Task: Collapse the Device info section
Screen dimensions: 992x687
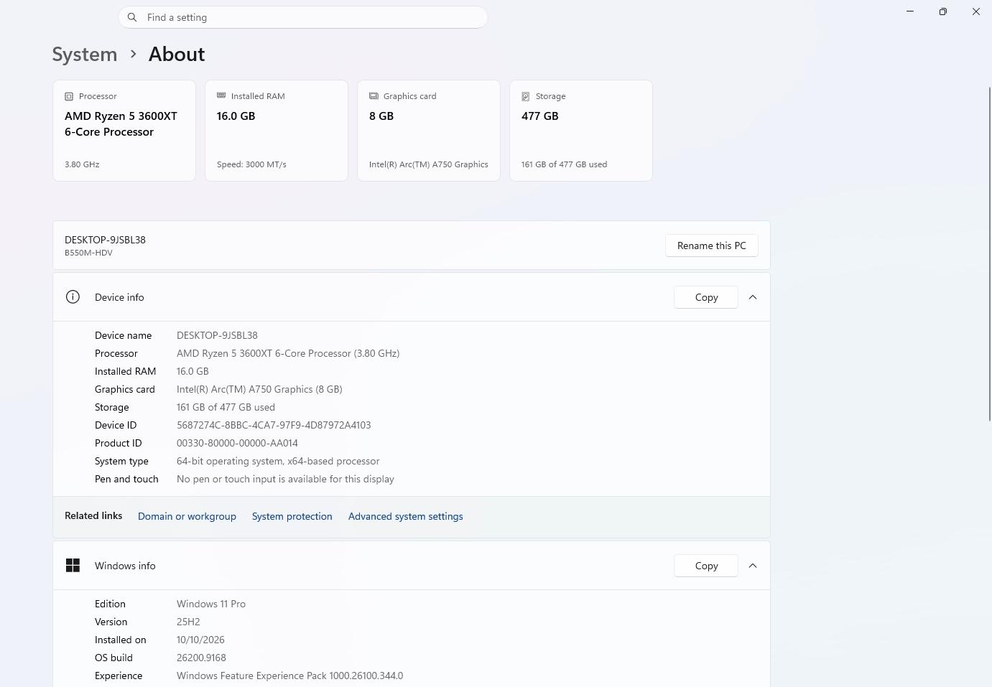Action: click(753, 297)
